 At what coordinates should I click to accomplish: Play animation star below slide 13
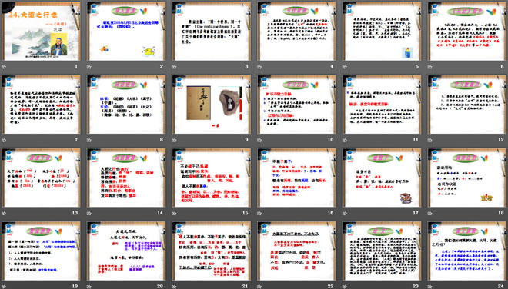coord(4,213)
